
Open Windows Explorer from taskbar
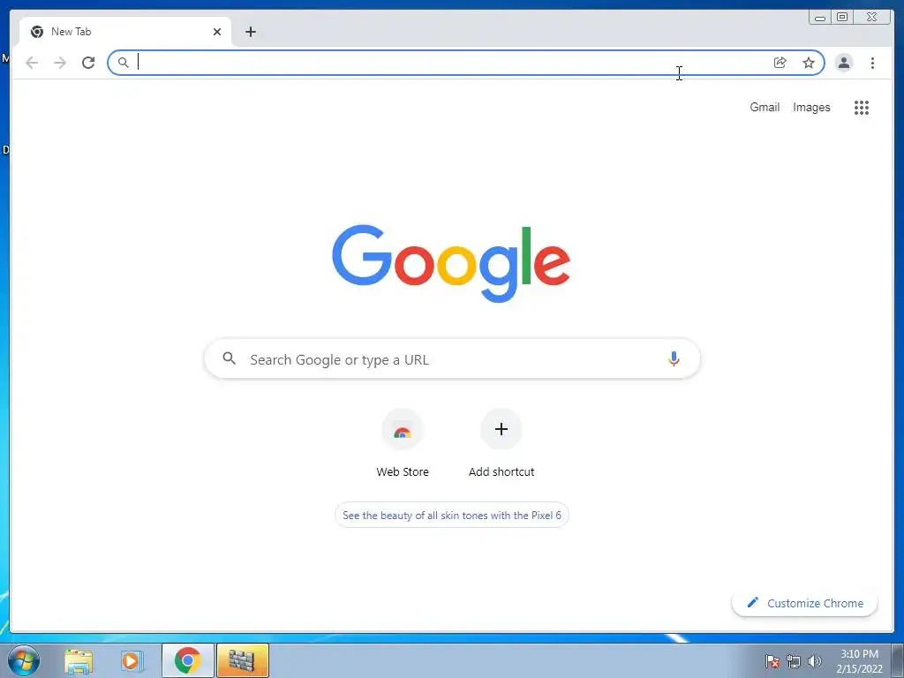point(79,660)
